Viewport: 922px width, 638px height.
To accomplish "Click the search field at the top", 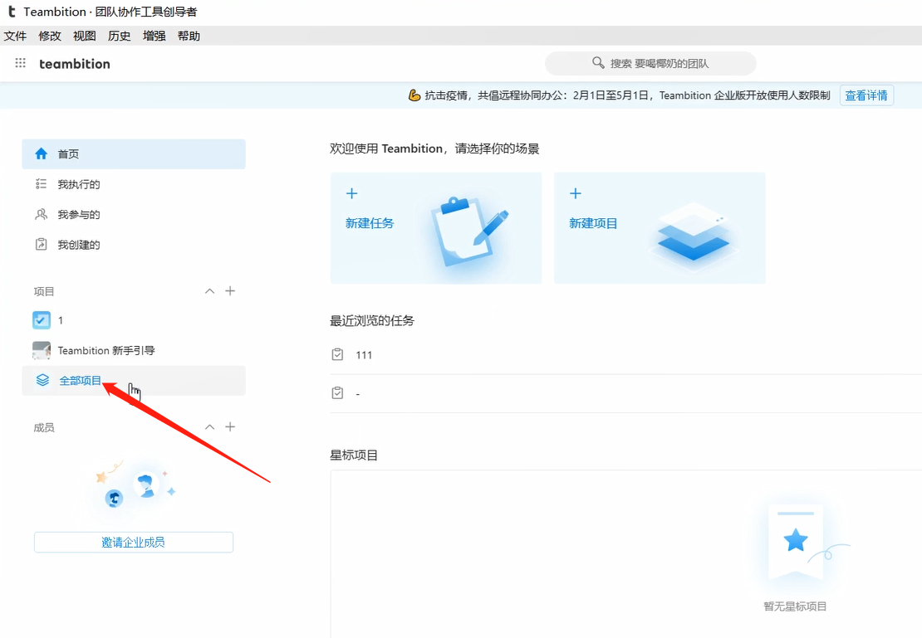I will [650, 63].
